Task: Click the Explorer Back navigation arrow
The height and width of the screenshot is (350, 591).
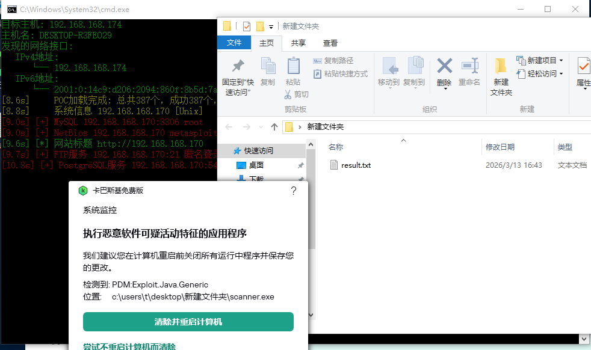Action: (229, 127)
